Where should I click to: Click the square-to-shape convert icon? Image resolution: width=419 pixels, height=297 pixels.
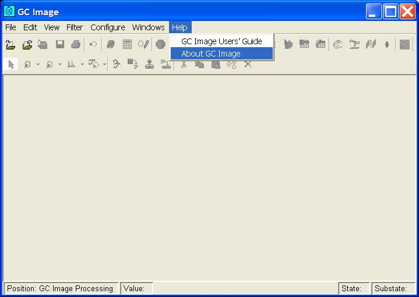coord(133,64)
